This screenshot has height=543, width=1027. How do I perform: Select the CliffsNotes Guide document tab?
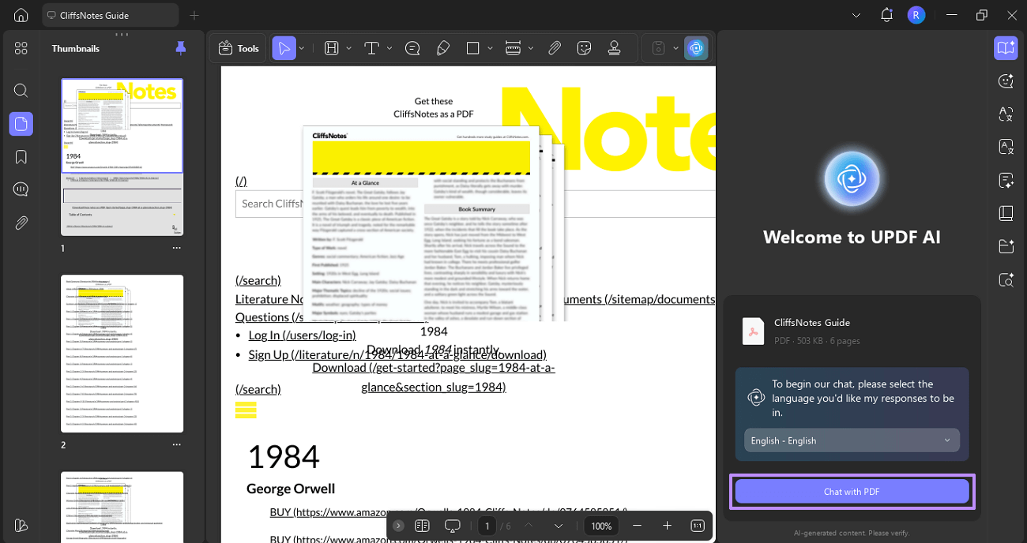click(110, 14)
